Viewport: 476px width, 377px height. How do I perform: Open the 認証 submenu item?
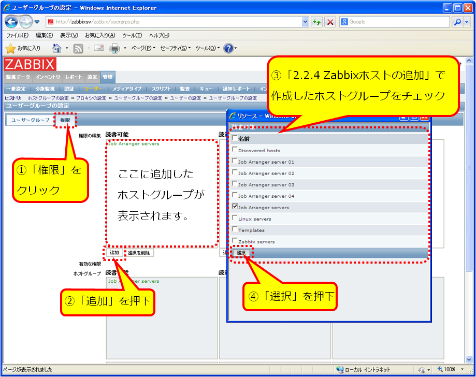(69, 89)
